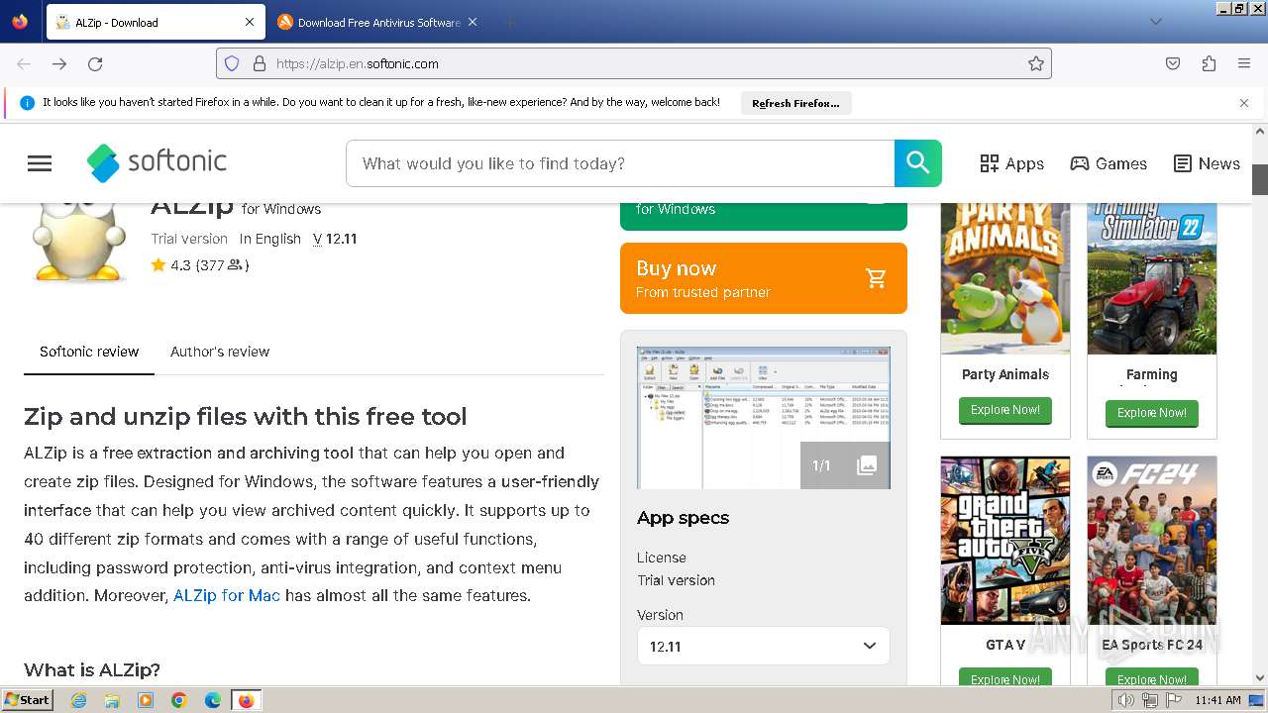
Task: Open the Games section
Action: click(1109, 163)
